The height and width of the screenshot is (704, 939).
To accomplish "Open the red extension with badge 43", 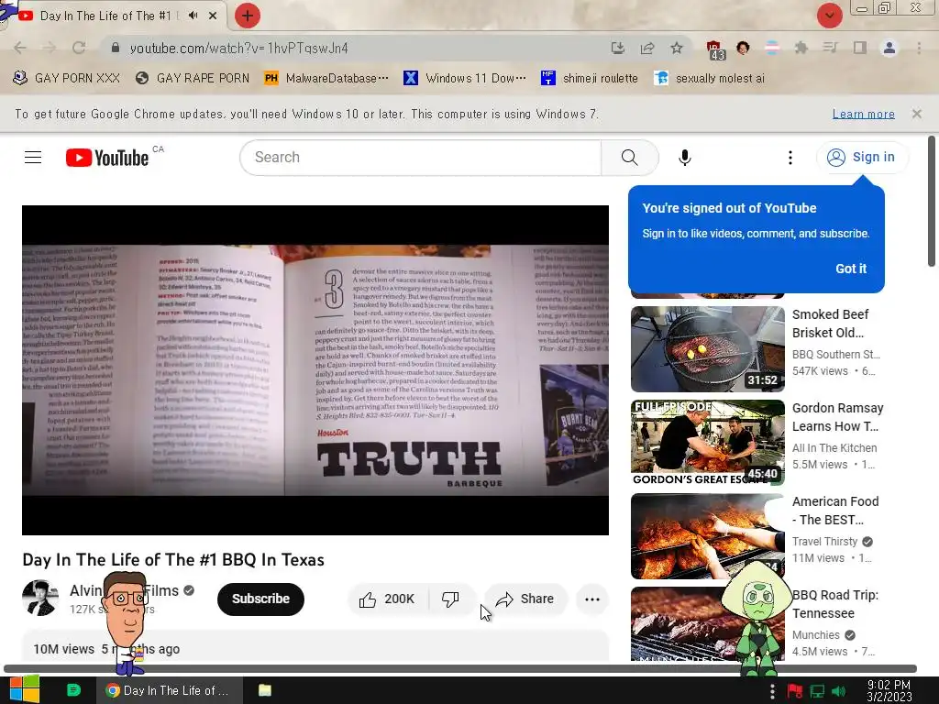I will (x=713, y=49).
